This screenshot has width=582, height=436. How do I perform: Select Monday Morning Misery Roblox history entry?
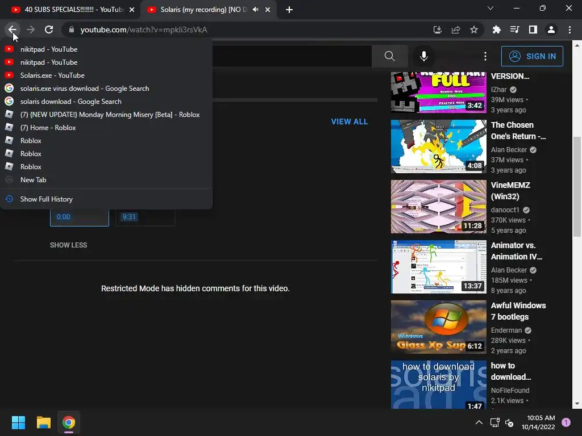pos(106,115)
